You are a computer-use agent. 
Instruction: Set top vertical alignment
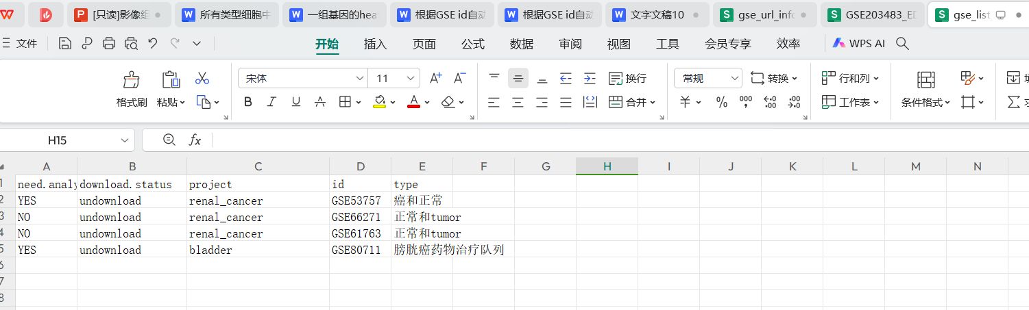coord(494,78)
